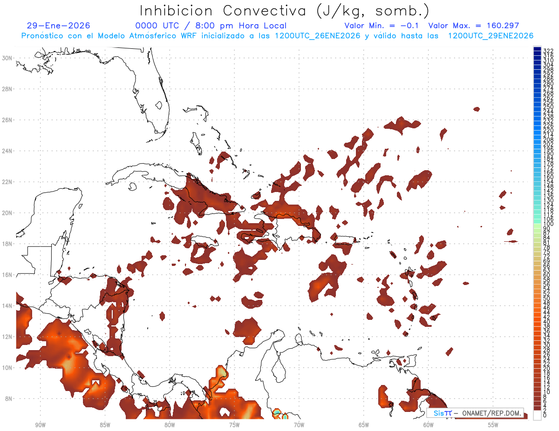Click the '26N' latitude label

[x=7, y=120]
